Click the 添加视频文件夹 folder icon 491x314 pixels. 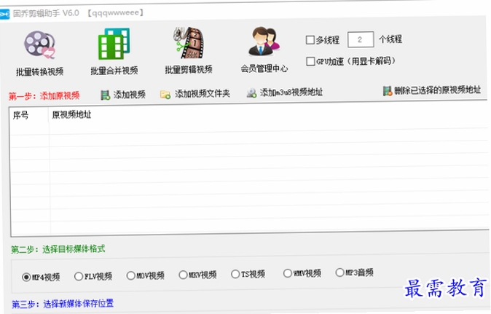pos(165,94)
